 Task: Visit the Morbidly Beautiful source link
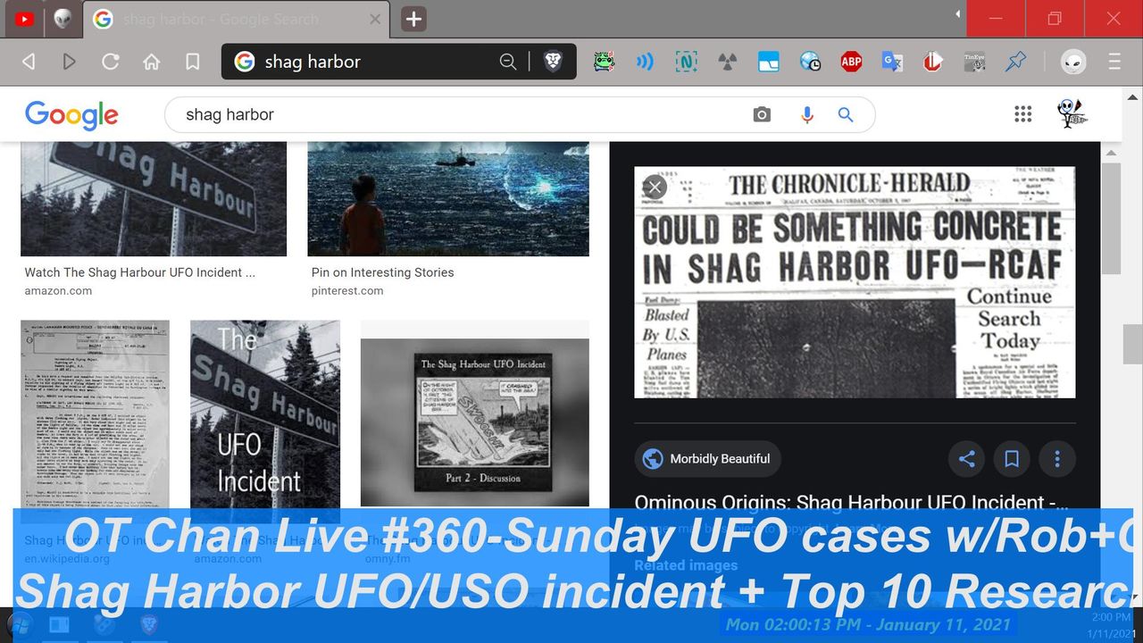click(708, 459)
